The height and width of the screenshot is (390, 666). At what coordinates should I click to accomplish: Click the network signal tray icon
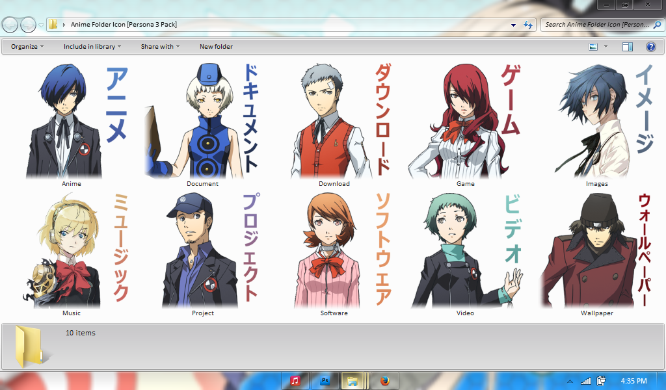coord(586,381)
